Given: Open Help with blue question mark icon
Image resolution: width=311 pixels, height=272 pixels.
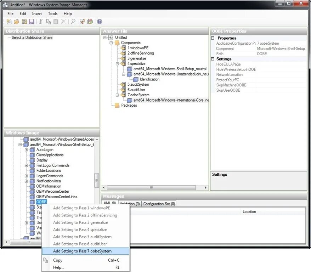Looking at the screenshot, I should tap(100, 21).
